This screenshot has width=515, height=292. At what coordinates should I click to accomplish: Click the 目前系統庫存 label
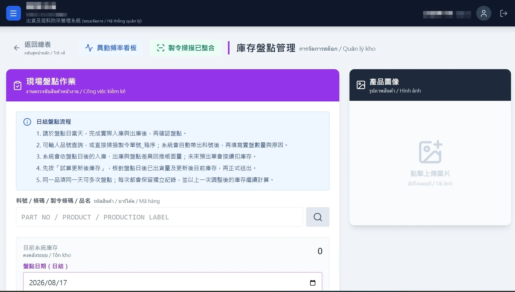(x=41, y=248)
